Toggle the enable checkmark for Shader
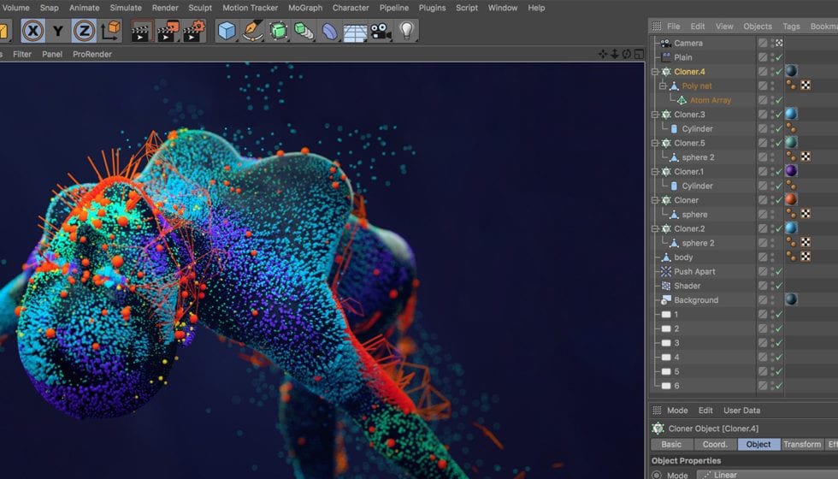Screen dimensions: 838x479 coord(779,286)
